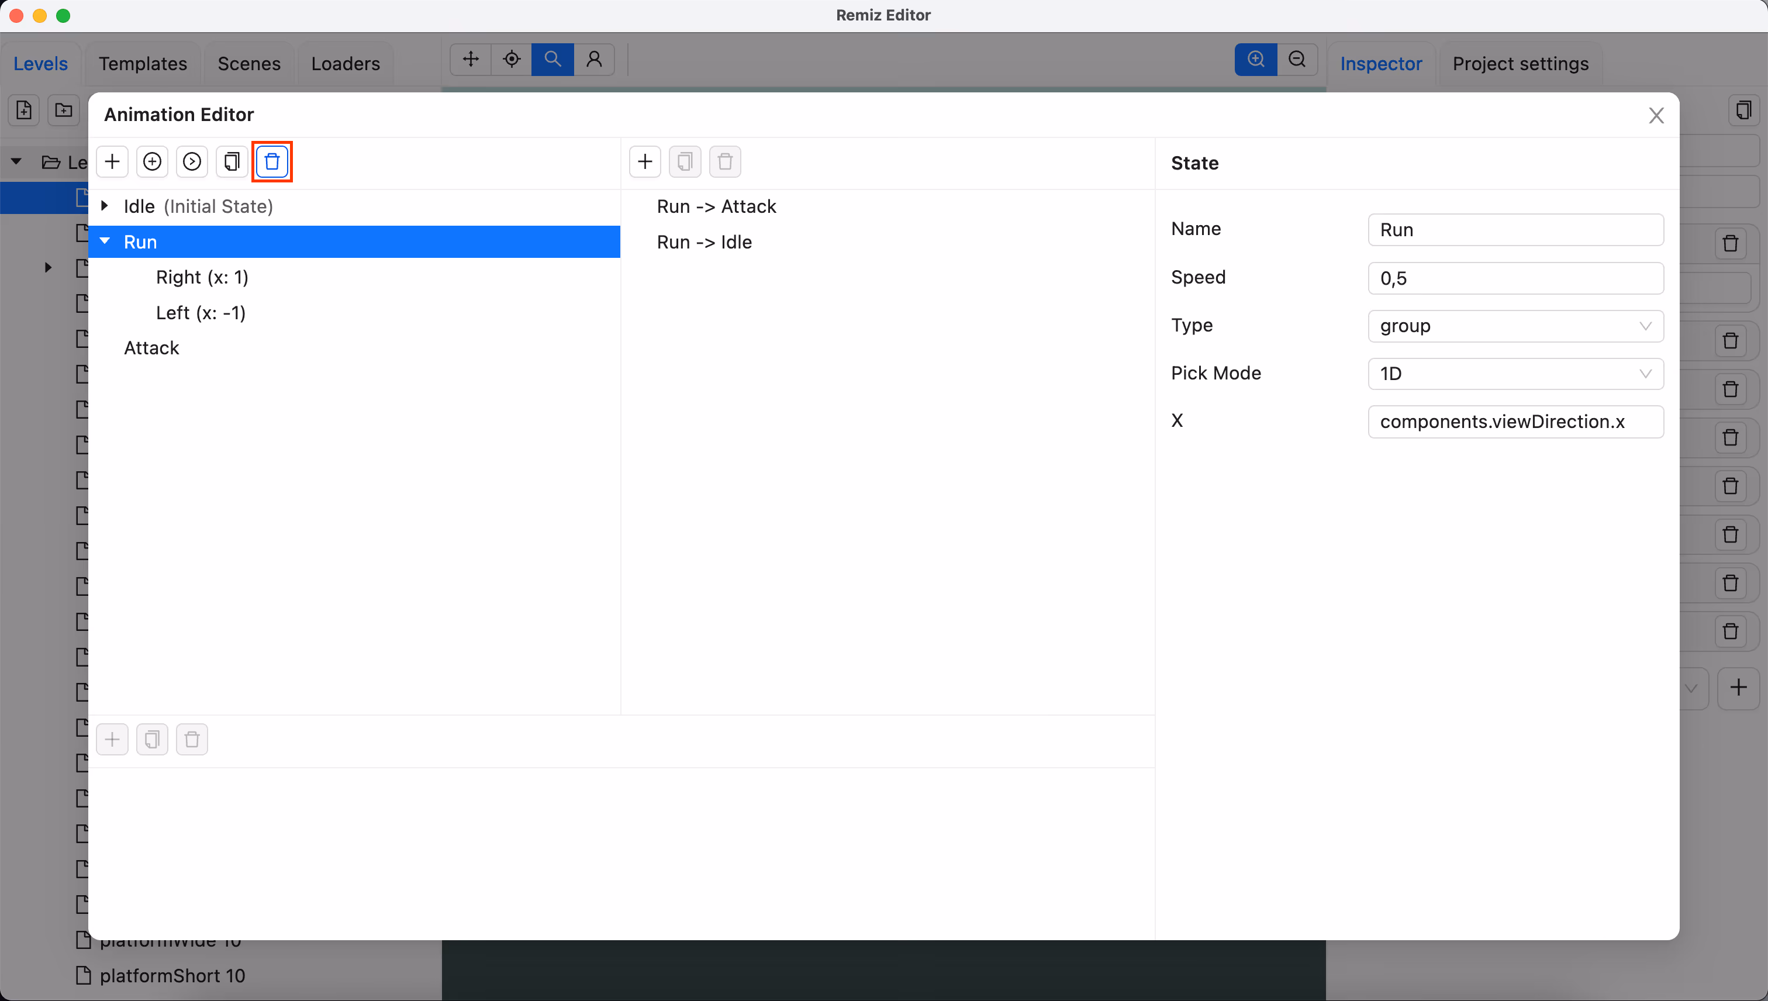Open the Type dropdown set to group
This screenshot has height=1001, width=1768.
coord(1515,326)
